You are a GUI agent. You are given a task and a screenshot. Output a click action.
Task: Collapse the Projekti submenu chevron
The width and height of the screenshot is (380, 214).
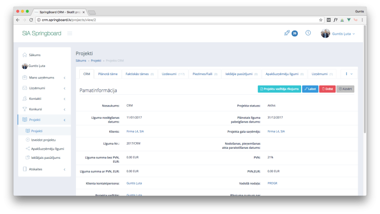(x=65, y=120)
